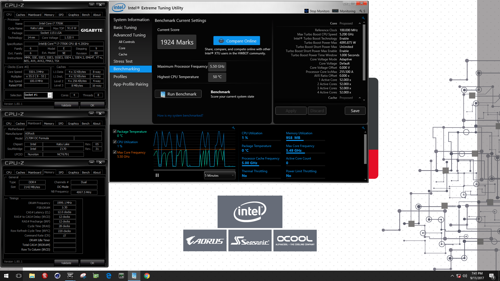Click Discard button in XTU
Screen dimensions: 500x281
(317, 111)
